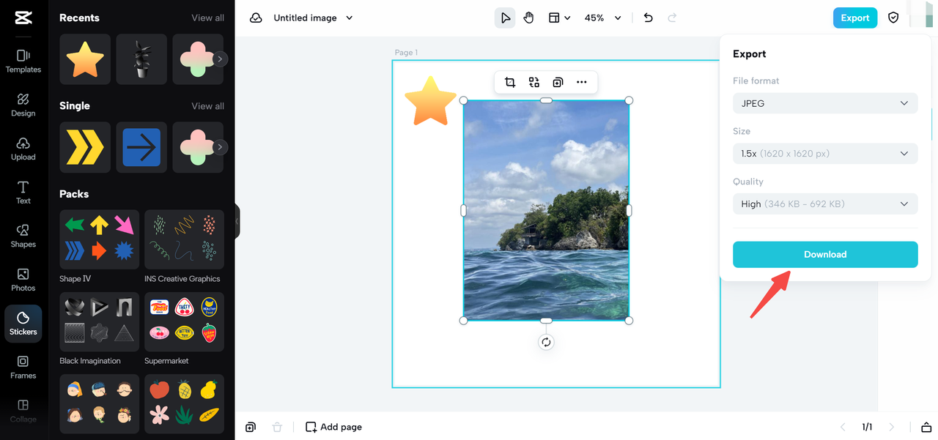Open the more options ellipsis menu
Screen dimensions: 938x440
pos(582,82)
